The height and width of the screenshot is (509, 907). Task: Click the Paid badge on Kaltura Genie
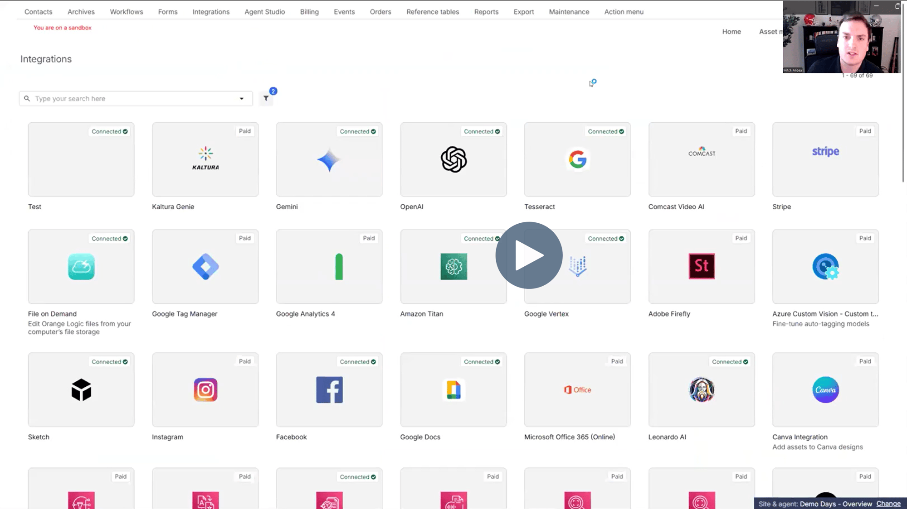pos(245,131)
